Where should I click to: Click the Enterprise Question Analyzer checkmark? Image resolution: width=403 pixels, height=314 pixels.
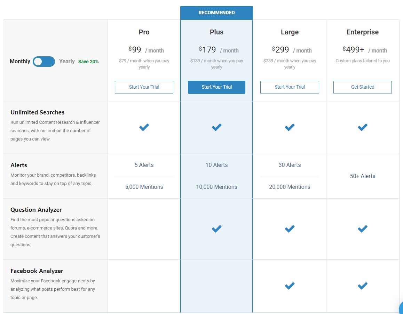coord(362,229)
